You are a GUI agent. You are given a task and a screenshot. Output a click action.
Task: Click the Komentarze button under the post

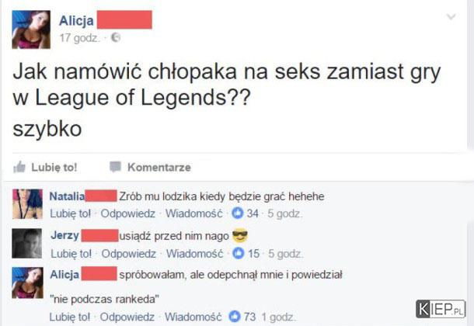[150, 167]
